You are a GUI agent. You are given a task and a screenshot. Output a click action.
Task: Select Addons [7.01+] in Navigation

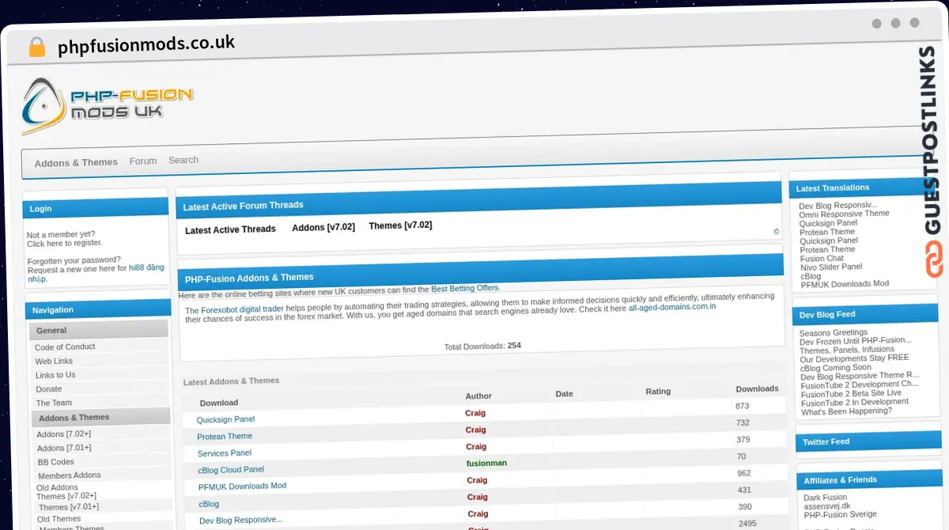64,448
